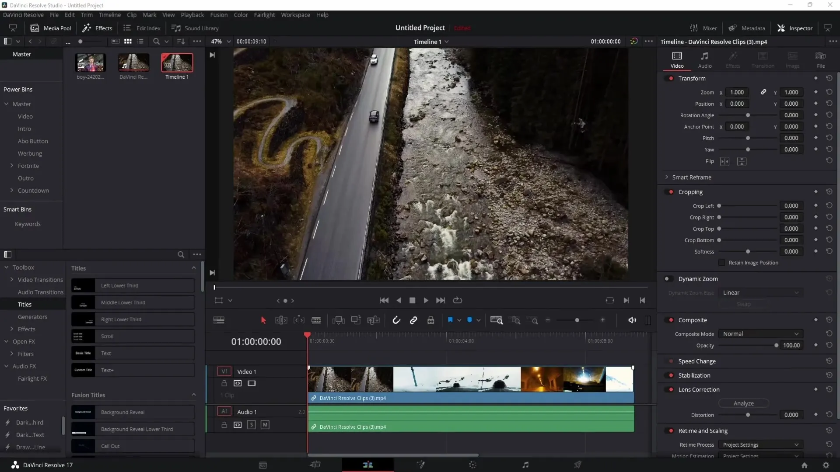
Task: Select the Inspector panel icon
Action: pyautogui.click(x=780, y=28)
